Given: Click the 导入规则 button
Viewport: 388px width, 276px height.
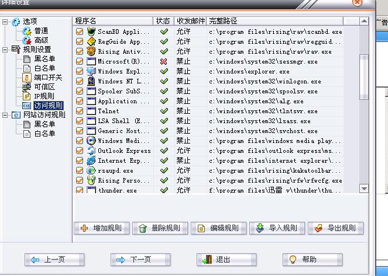Looking at the screenshot, I should pyautogui.click(x=277, y=228).
